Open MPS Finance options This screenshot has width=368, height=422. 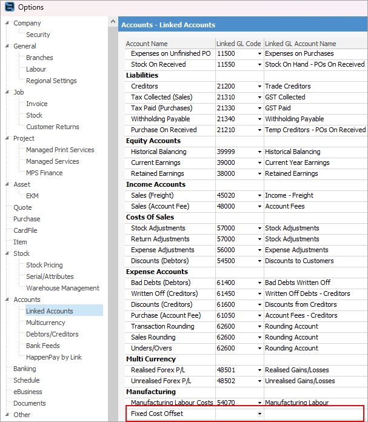44,173
